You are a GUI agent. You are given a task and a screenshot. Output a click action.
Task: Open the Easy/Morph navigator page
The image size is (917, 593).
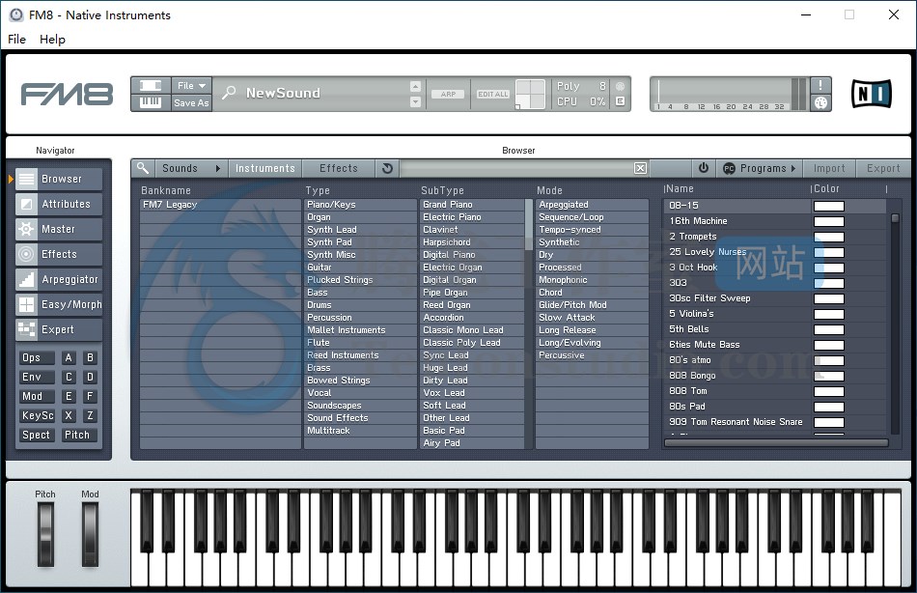[x=59, y=305]
